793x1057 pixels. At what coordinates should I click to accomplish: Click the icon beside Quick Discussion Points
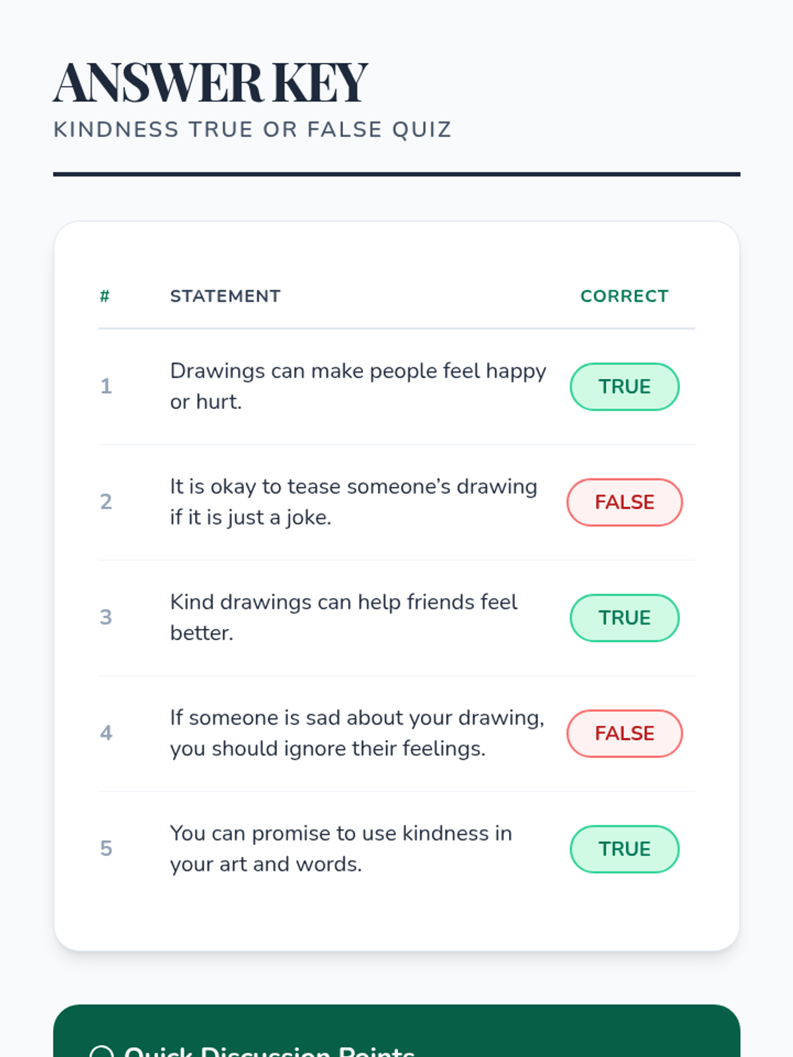101,1052
